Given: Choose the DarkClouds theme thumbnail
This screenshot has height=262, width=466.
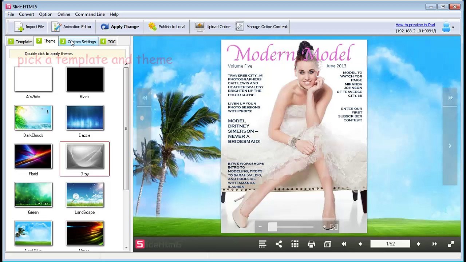Looking at the screenshot, I should click(33, 118).
